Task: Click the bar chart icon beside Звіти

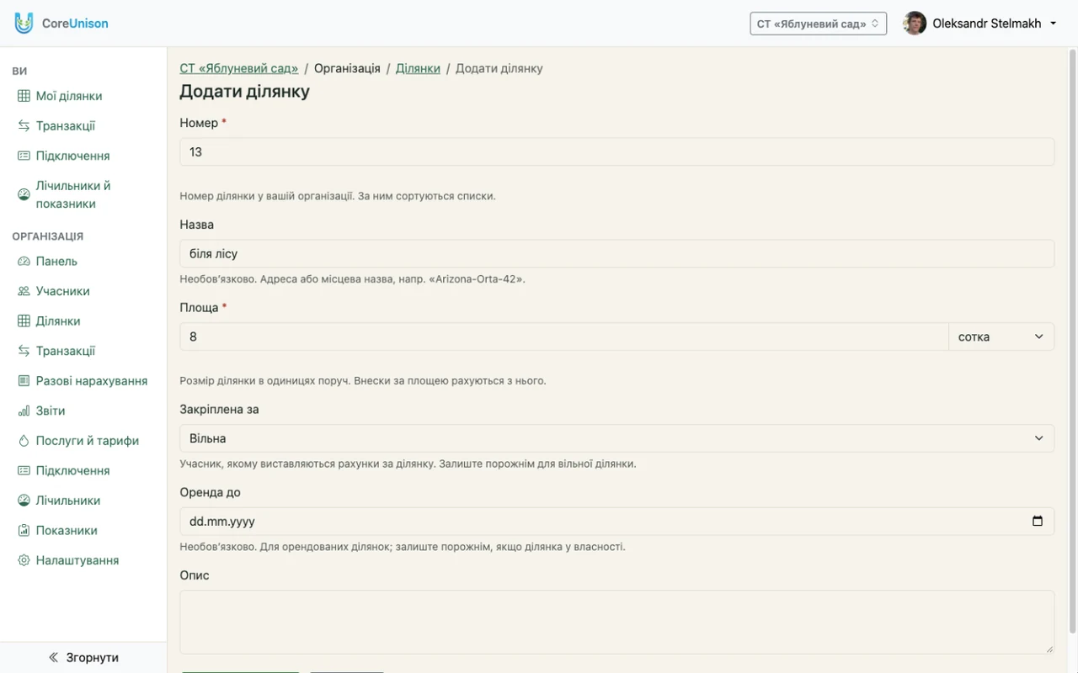Action: point(24,411)
